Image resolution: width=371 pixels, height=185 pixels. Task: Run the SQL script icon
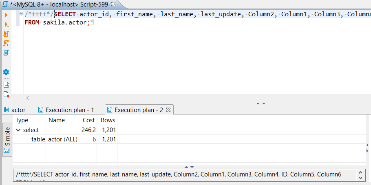6,34
